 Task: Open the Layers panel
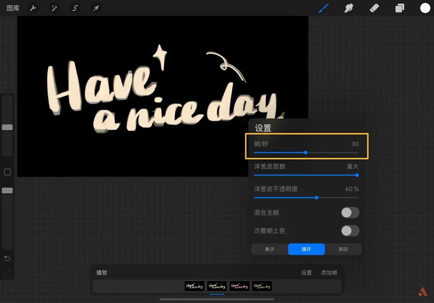400,8
